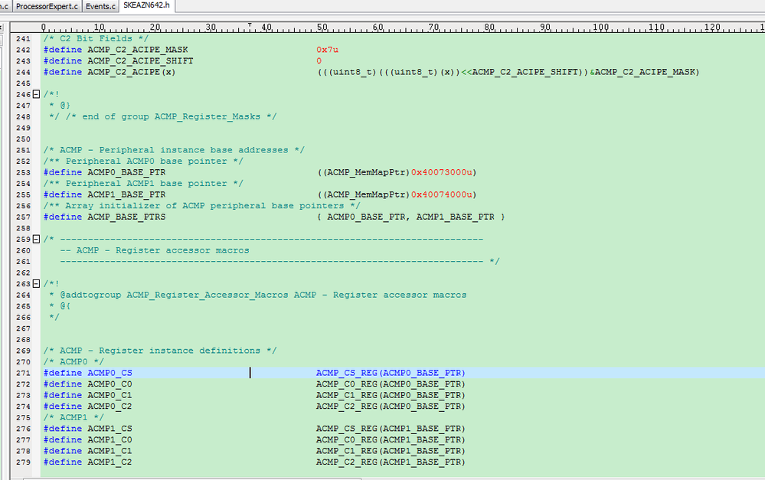Screen dimensions: 765x480
Task: Click ACMP_C2_REG(ACMP1_BASE_PTR) on line 279
Action: 391,462
